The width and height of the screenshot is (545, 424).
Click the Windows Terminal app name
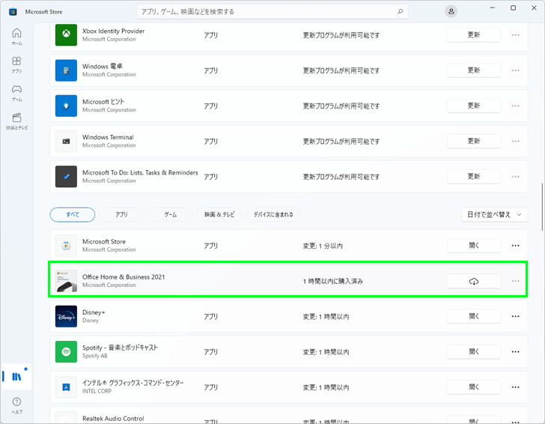tap(108, 137)
